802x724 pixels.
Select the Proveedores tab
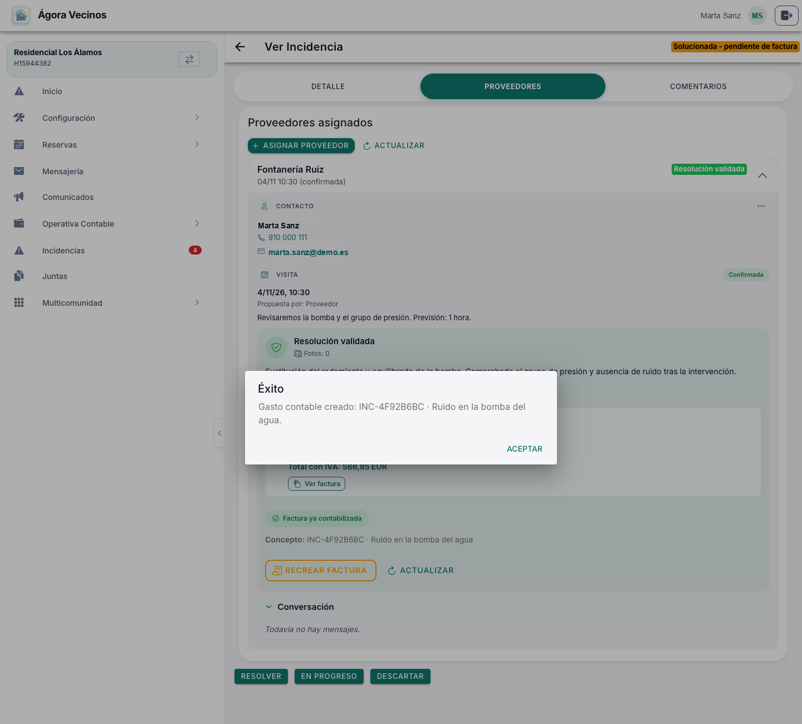(x=513, y=86)
